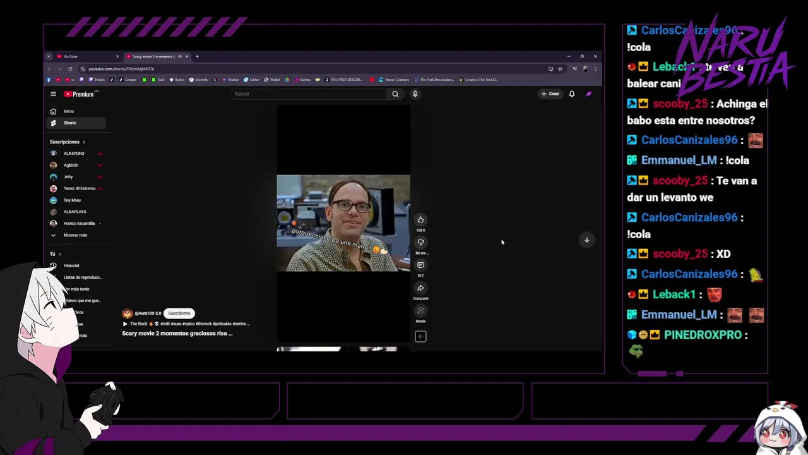Click the Suscribirme button
The image size is (808, 455).
(179, 313)
